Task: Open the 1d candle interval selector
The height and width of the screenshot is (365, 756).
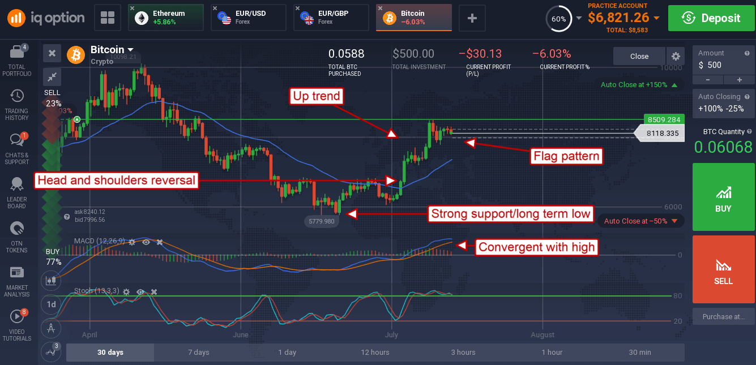Action: [51, 304]
